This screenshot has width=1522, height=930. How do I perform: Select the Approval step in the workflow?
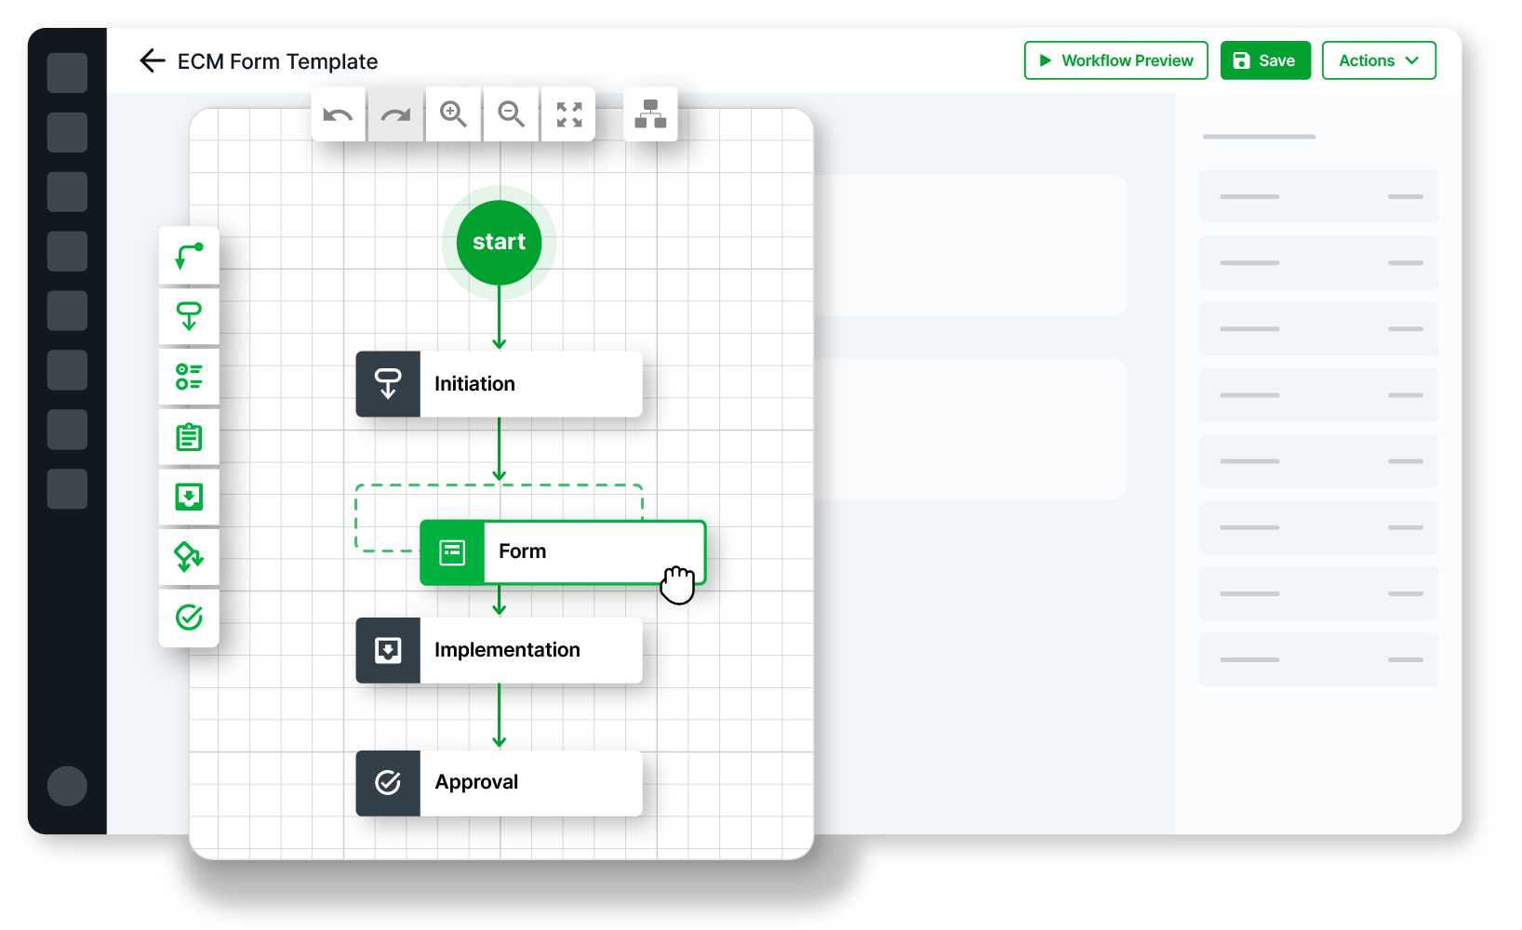tap(498, 782)
